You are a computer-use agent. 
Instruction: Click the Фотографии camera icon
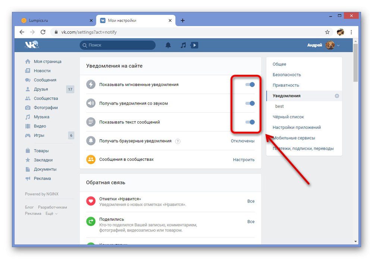coord(28,108)
